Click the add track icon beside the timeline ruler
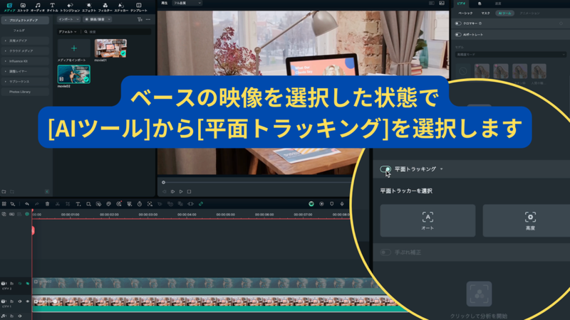570x320 pixels. click(x=4, y=214)
